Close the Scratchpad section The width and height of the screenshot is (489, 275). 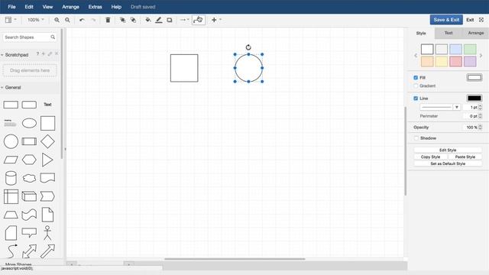57,53
